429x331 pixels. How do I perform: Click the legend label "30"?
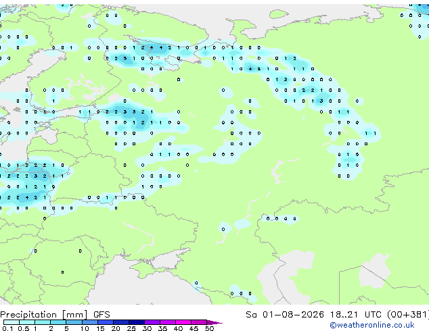click(x=147, y=328)
